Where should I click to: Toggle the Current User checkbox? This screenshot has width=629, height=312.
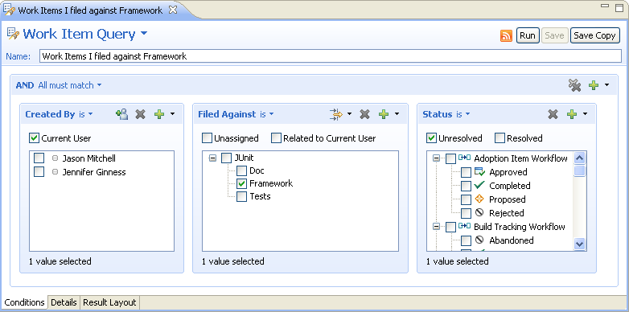pyautogui.click(x=34, y=138)
